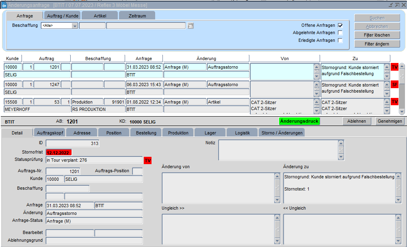Click the application icon in the title bar

coord(4,5)
